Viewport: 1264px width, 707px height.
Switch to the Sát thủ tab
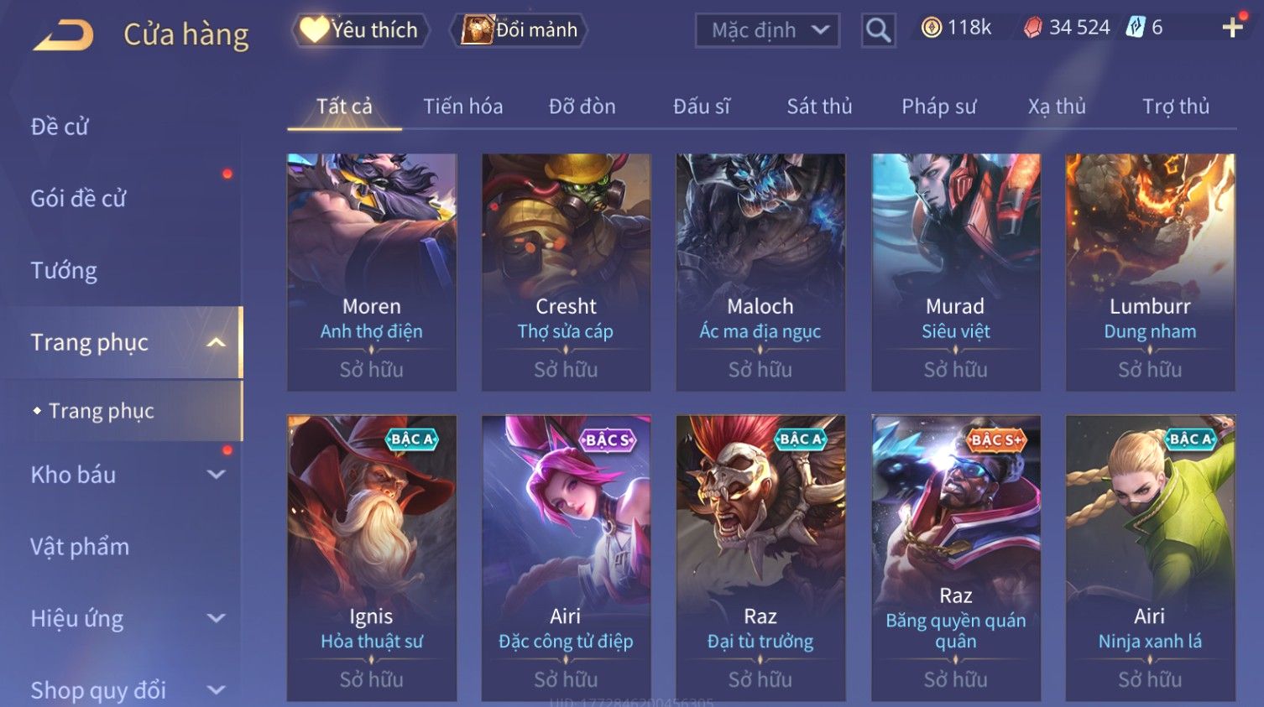coord(819,107)
